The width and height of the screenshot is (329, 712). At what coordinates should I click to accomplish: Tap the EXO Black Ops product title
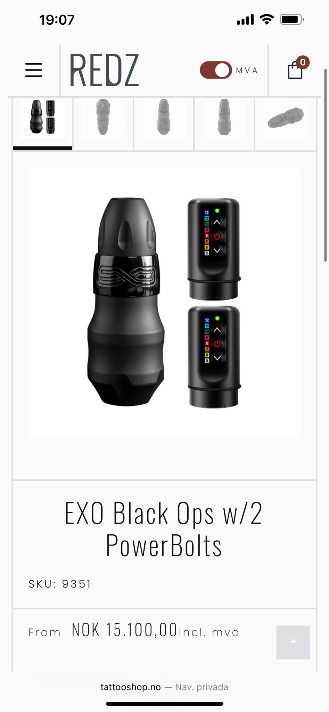(164, 529)
